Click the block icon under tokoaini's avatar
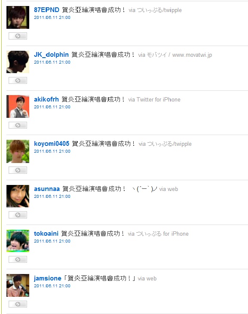 click(18, 259)
